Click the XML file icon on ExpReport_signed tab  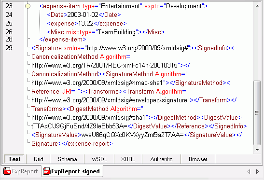(x=47, y=171)
